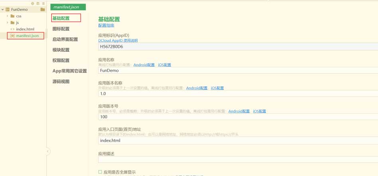Image resolution: width=378 pixels, height=176 pixels.
Task: Open the 源码视图 section
Action: coord(61,82)
